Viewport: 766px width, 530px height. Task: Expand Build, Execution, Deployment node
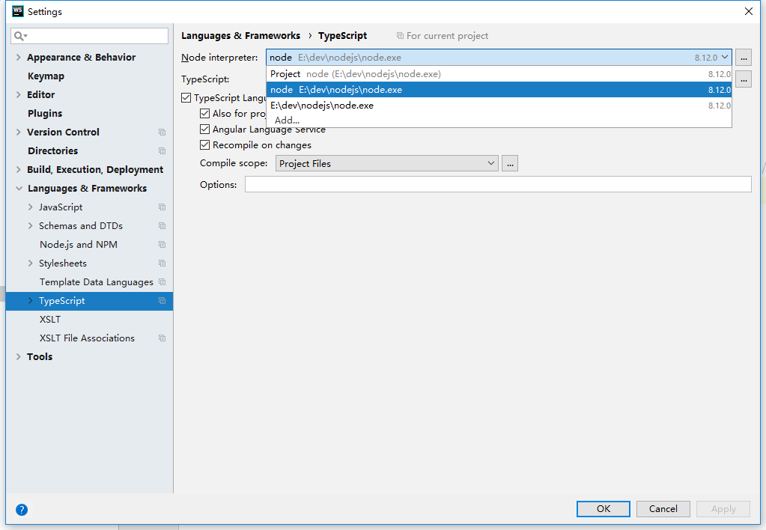click(x=19, y=169)
